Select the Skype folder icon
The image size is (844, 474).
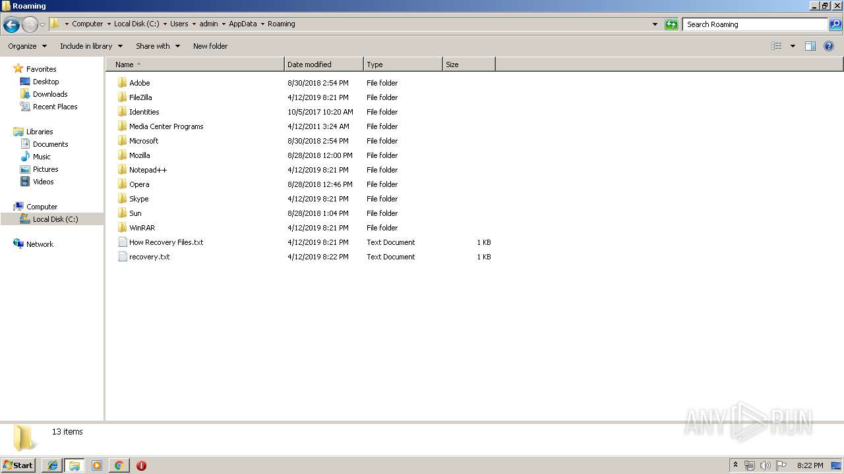coord(122,199)
